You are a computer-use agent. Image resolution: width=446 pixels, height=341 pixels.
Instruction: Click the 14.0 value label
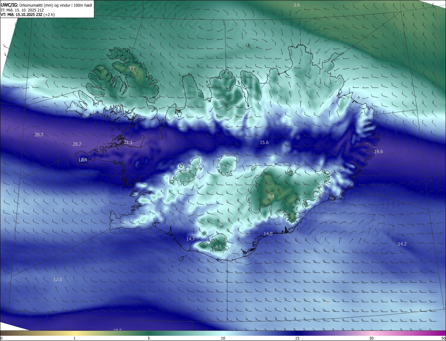268,234
